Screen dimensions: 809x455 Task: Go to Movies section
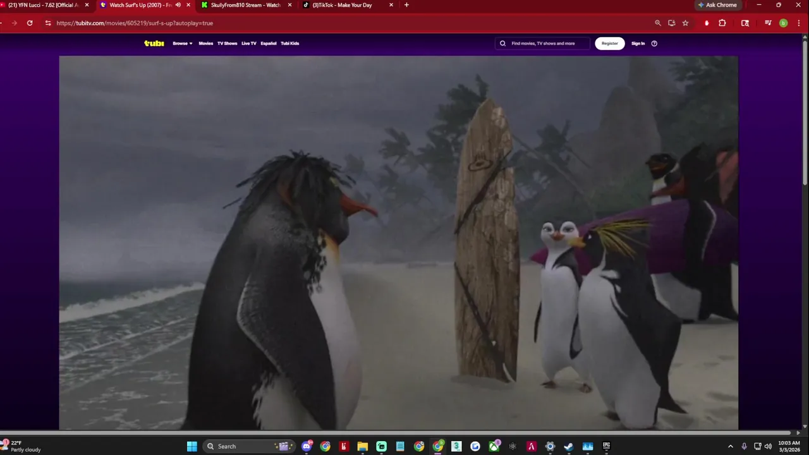[206, 44]
